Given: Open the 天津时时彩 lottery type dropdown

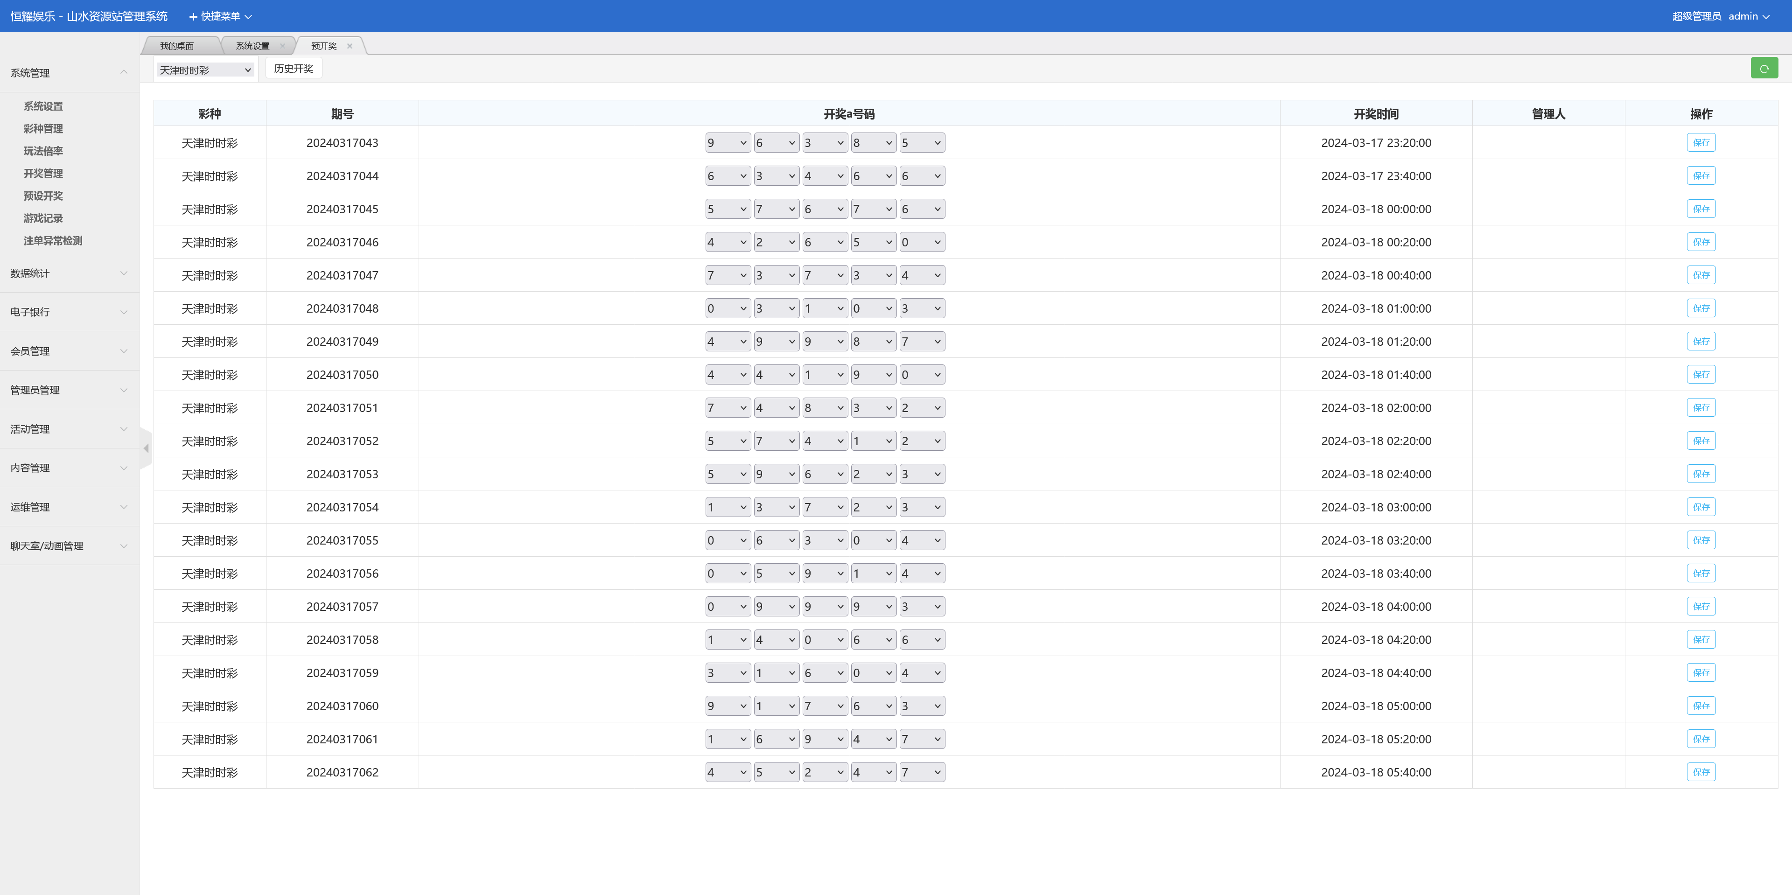Looking at the screenshot, I should coord(205,70).
